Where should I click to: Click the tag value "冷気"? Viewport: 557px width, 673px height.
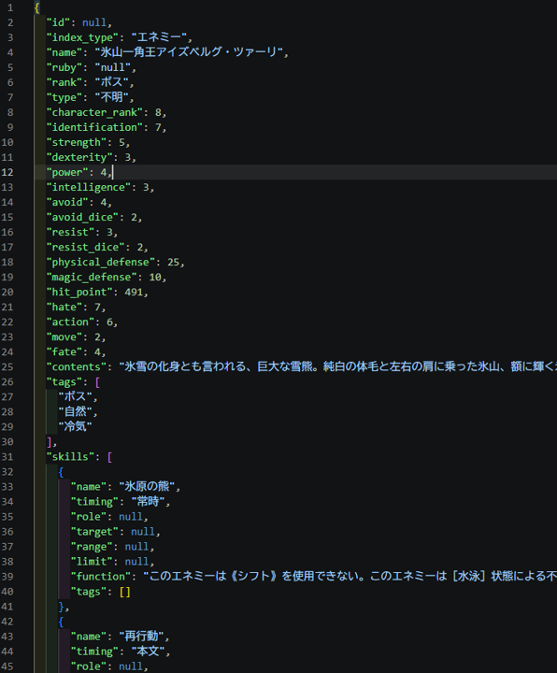point(75,426)
